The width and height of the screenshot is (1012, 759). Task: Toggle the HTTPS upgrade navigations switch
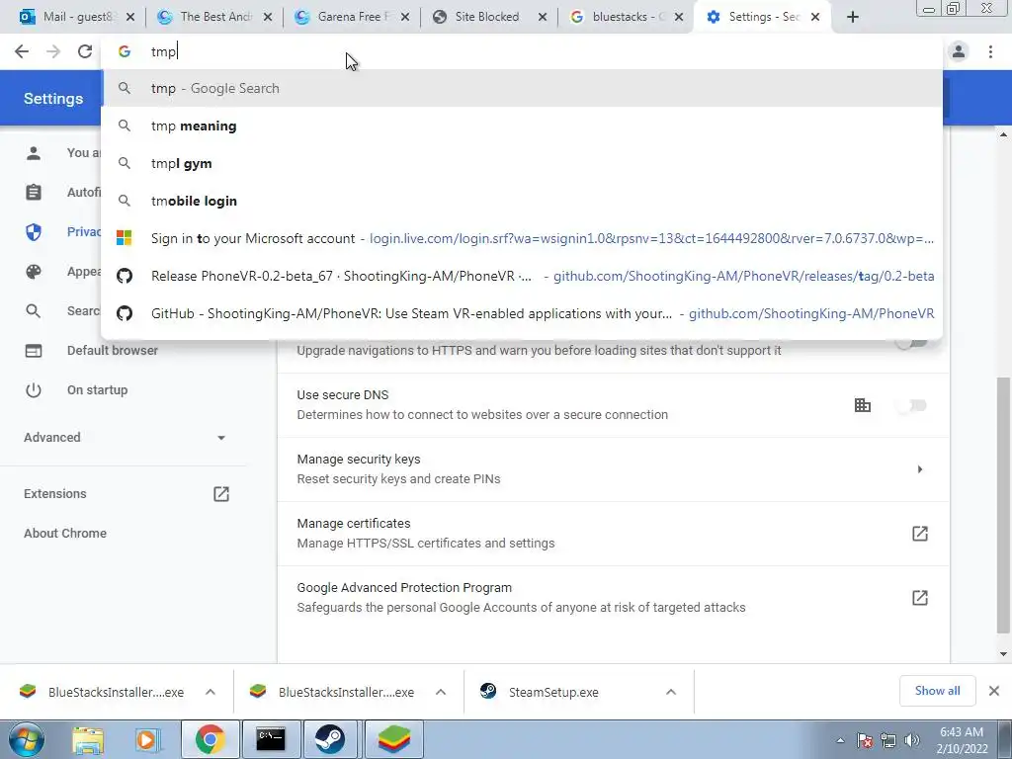(x=912, y=342)
